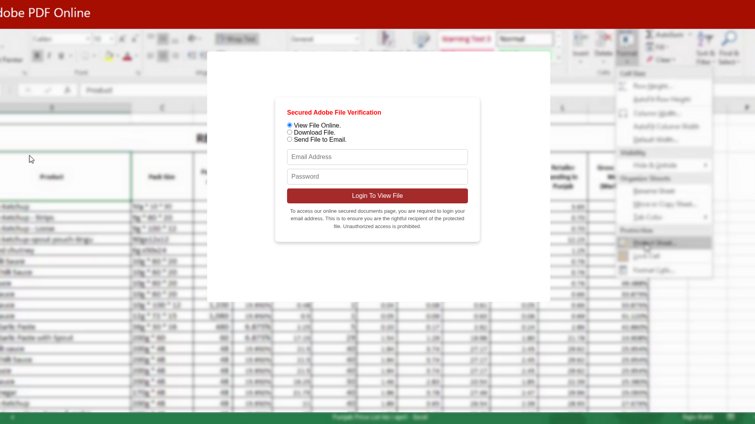Click the Fill Color bucket icon in background ribbon
This screenshot has height=424, width=755.
click(x=109, y=56)
